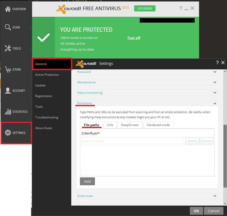Expand the Status monitoring section chevron
This screenshot has height=216, width=227.
click(215, 93)
